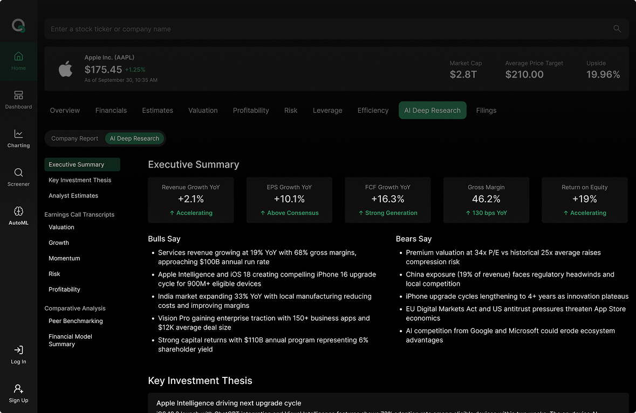Click the stock ticker search field

point(329,29)
